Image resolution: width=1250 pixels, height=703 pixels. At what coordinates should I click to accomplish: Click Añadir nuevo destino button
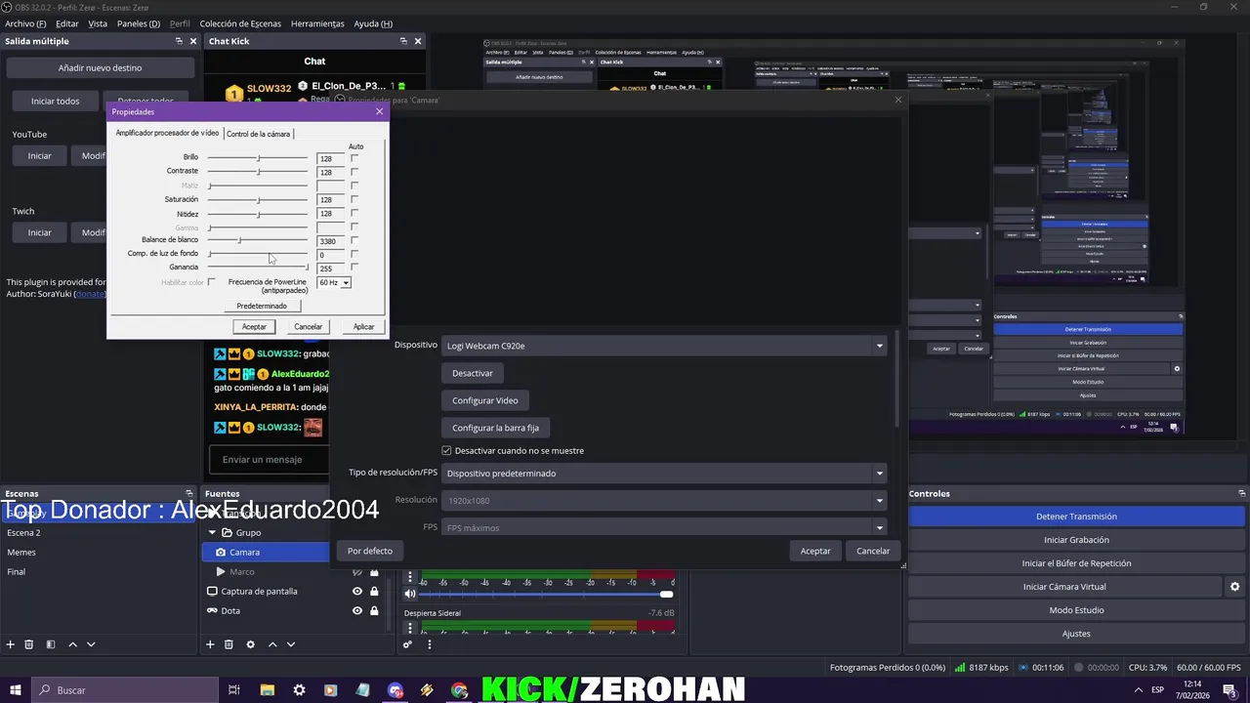[x=100, y=68]
